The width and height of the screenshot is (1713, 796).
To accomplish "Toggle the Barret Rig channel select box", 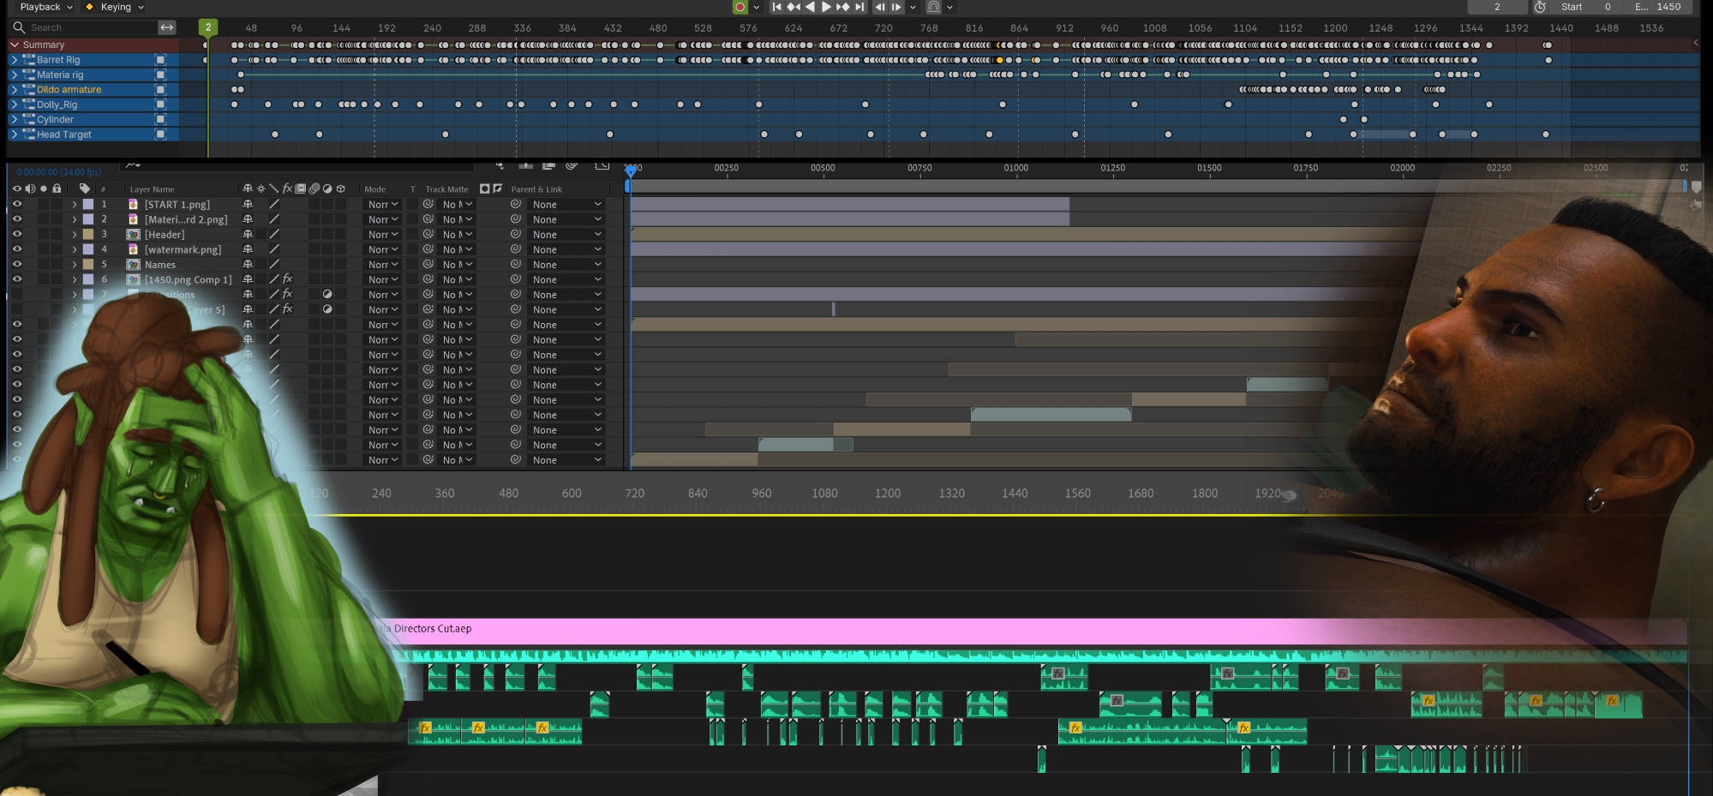I will [x=160, y=60].
